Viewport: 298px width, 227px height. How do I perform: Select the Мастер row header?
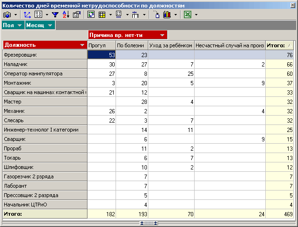pos(45,102)
